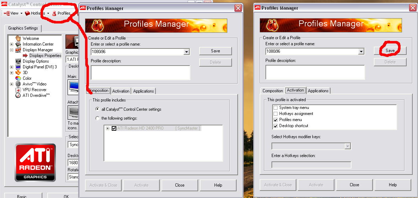Click profile description box in right Profiles Manager
418x198 pixels.
coord(315,72)
